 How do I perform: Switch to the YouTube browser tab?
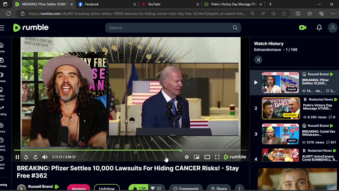(170, 4)
